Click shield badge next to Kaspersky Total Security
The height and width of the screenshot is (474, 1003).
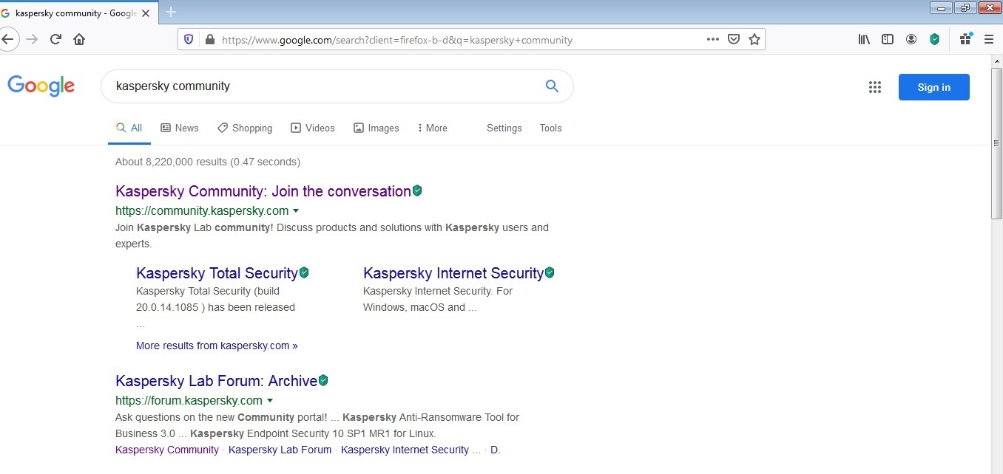(x=304, y=273)
